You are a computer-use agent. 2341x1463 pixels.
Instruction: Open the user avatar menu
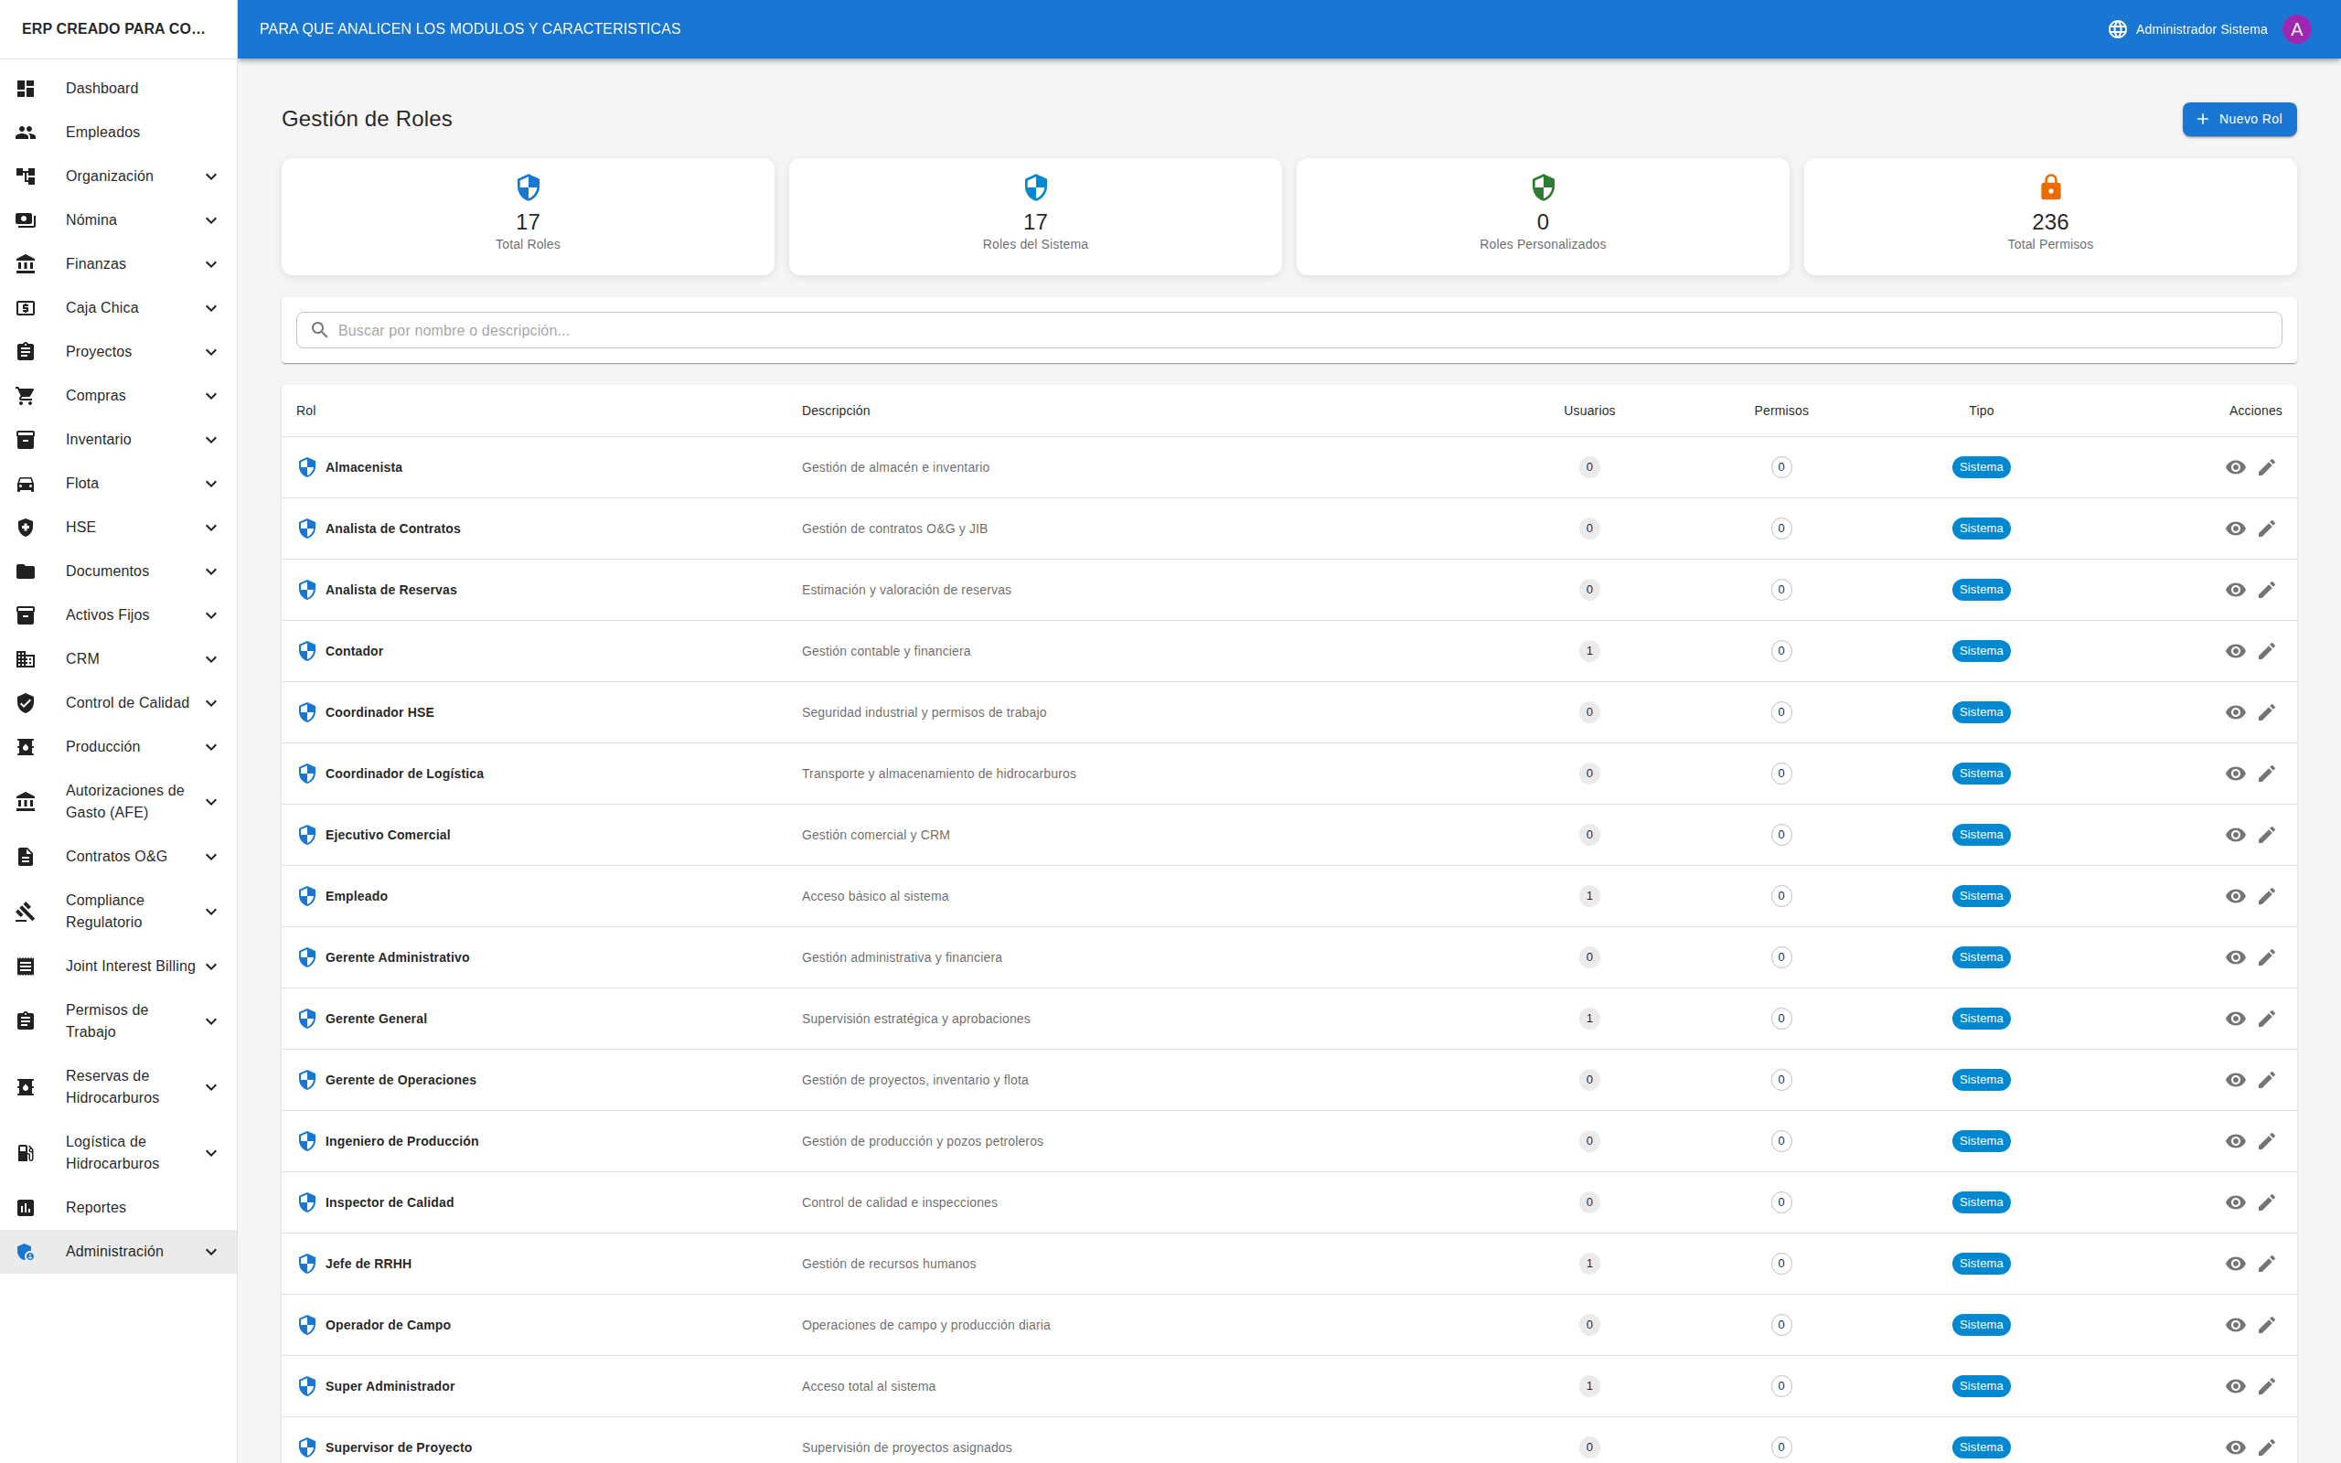click(2295, 29)
